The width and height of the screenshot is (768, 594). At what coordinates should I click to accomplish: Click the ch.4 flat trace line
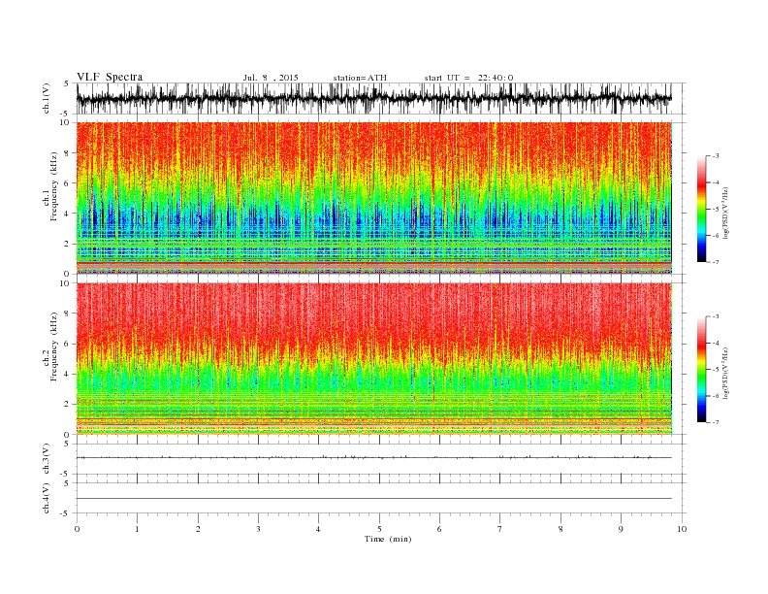click(x=373, y=499)
